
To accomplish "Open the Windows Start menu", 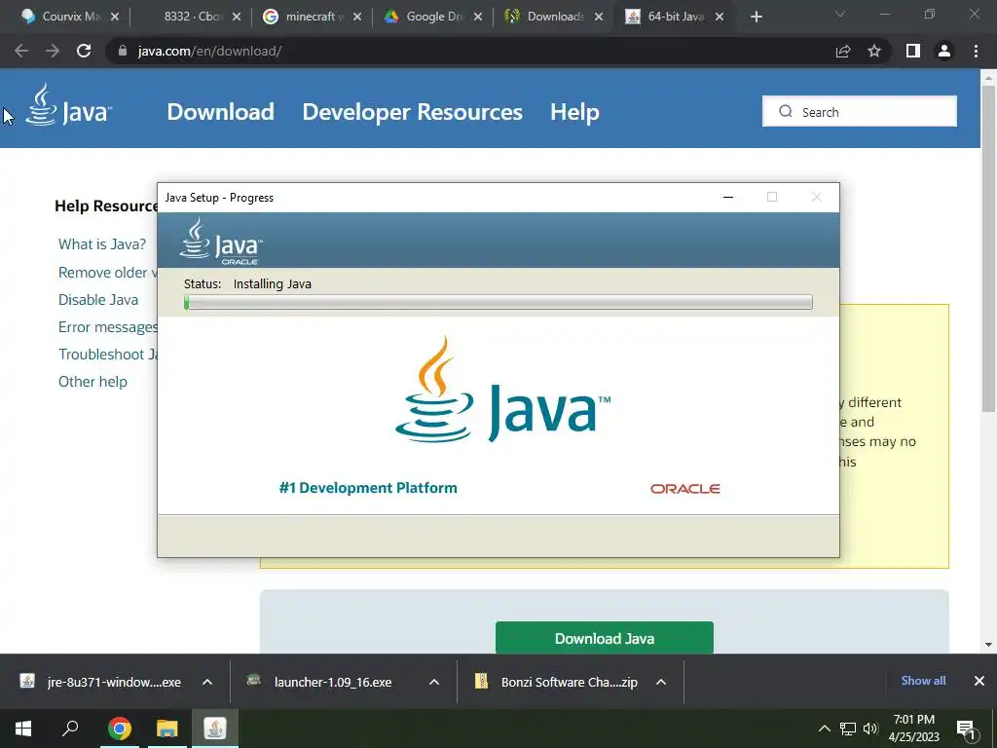I will pos(23,729).
